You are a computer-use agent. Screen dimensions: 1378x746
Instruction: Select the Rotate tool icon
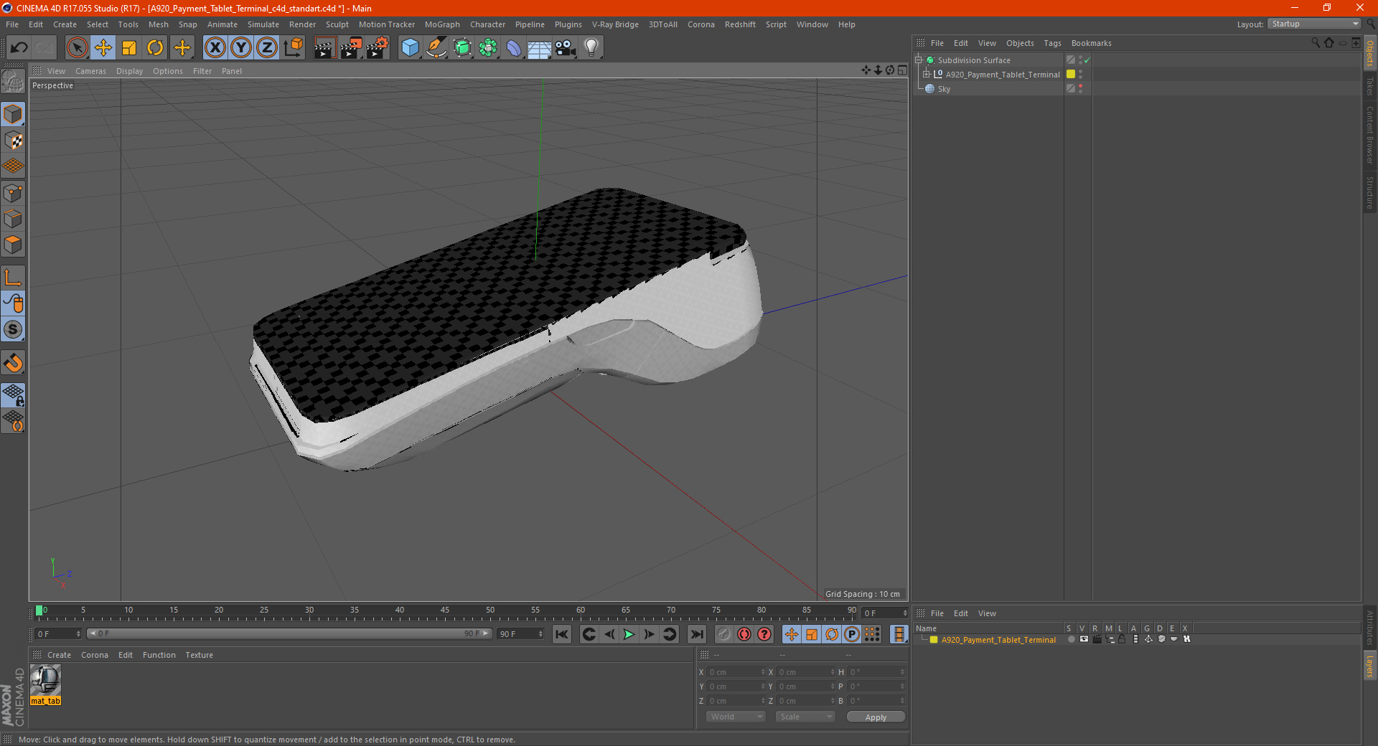coord(155,48)
